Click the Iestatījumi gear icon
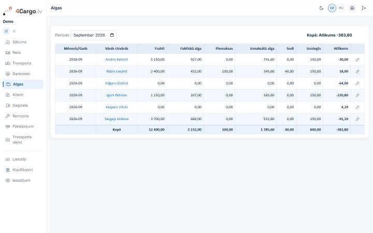373x233 pixels. pyautogui.click(x=8, y=181)
